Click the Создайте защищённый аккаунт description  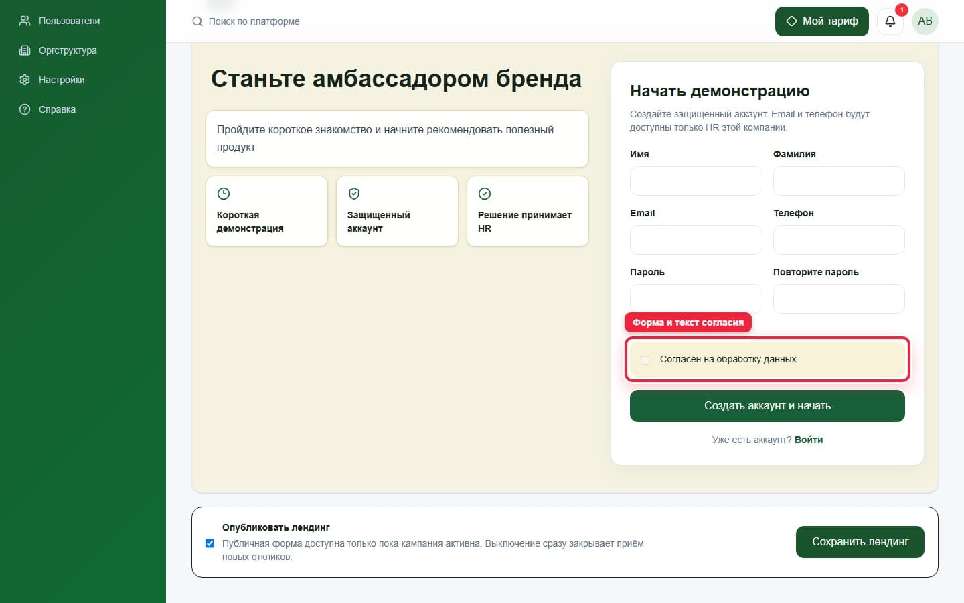point(750,121)
